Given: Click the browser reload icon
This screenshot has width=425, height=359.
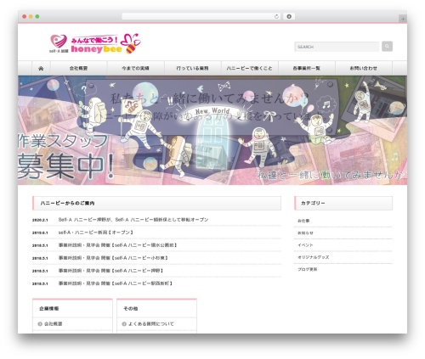Looking at the screenshot, I should (x=276, y=17).
